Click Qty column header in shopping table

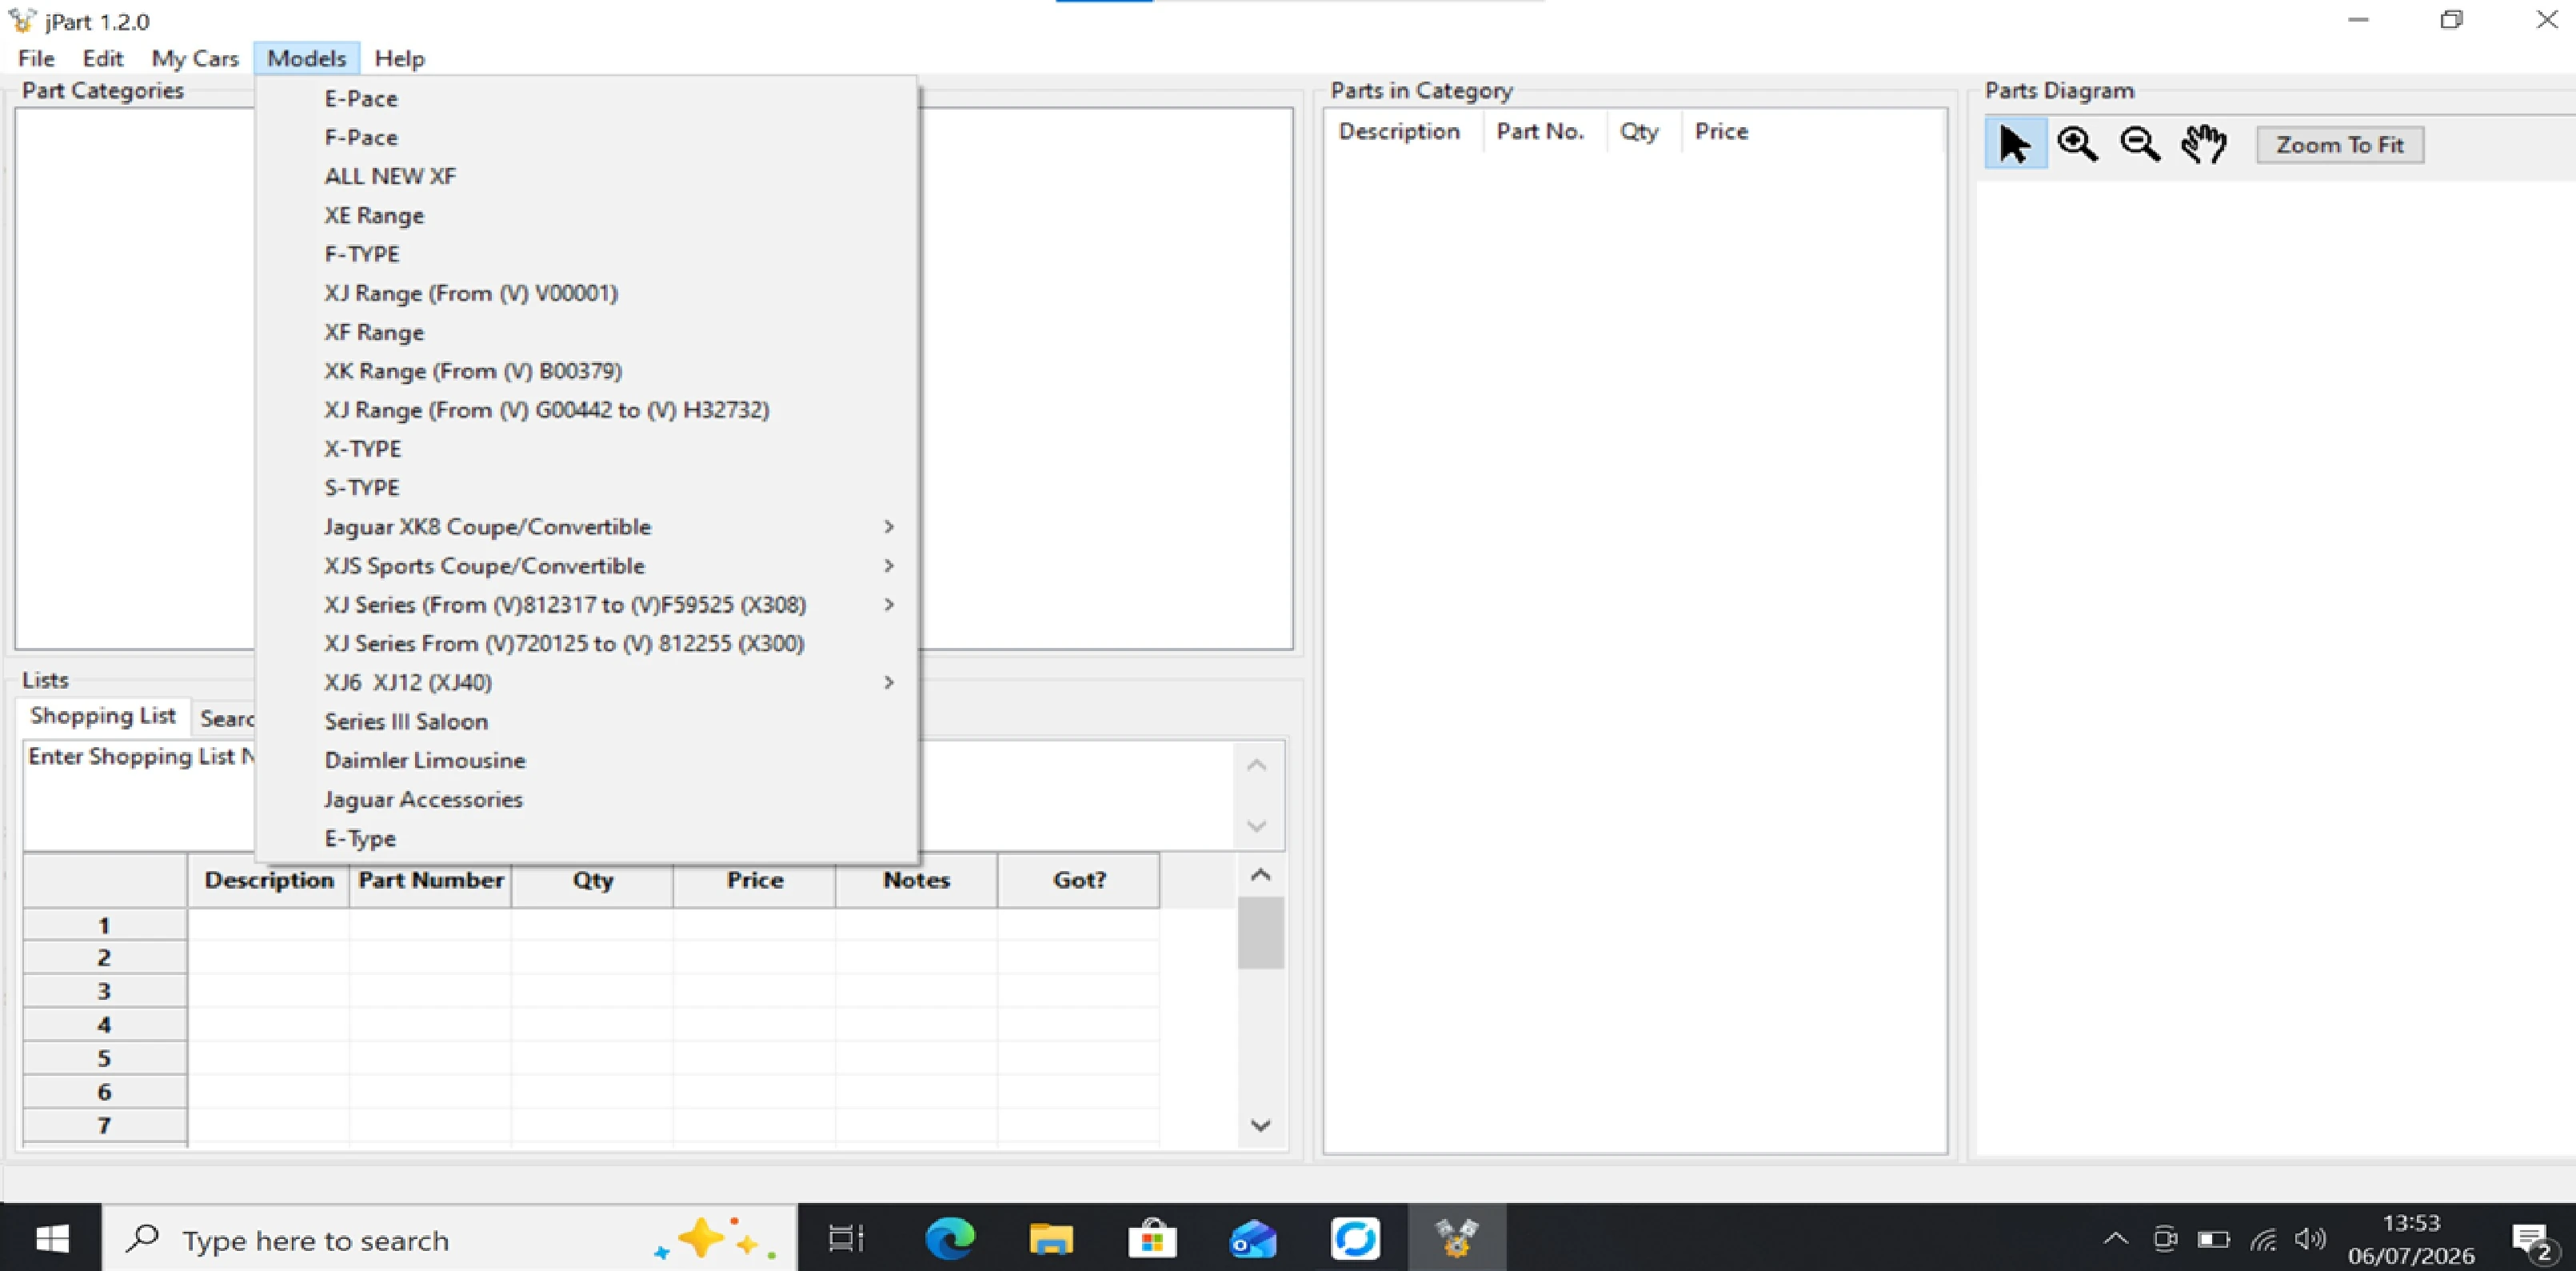(593, 880)
